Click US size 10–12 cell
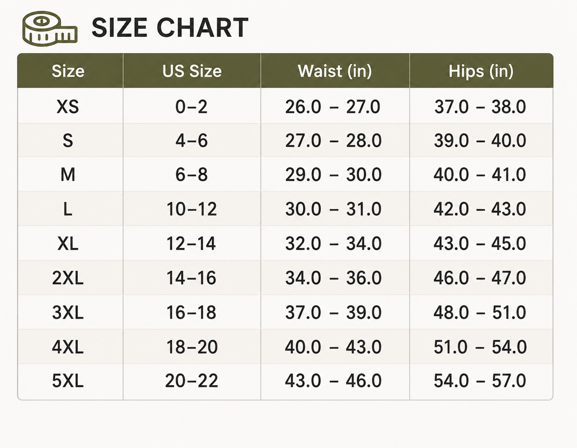This screenshot has height=448, width=577. [192, 209]
